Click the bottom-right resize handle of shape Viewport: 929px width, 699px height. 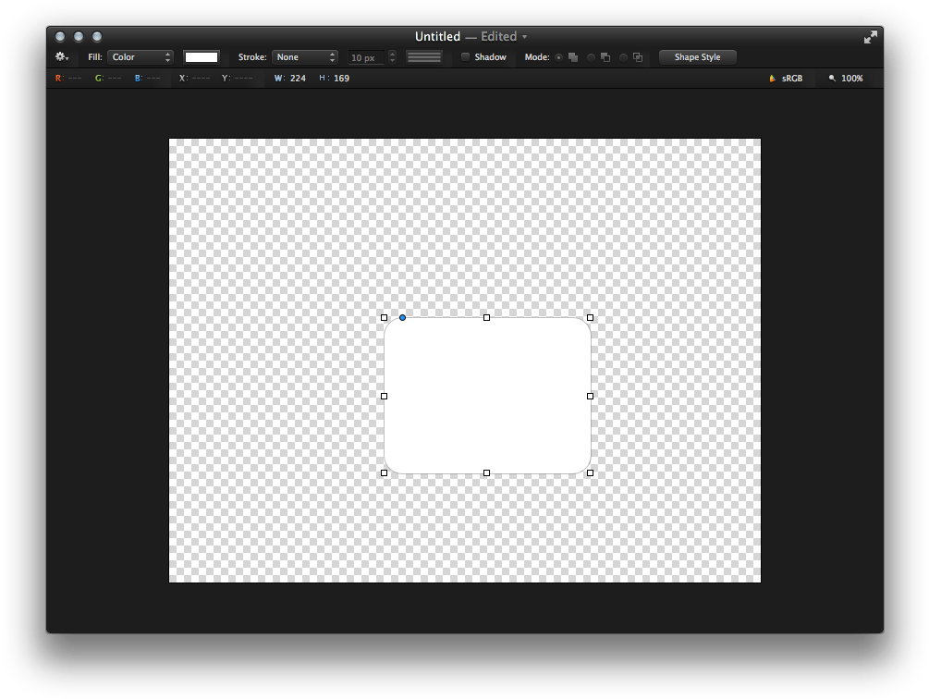(590, 472)
